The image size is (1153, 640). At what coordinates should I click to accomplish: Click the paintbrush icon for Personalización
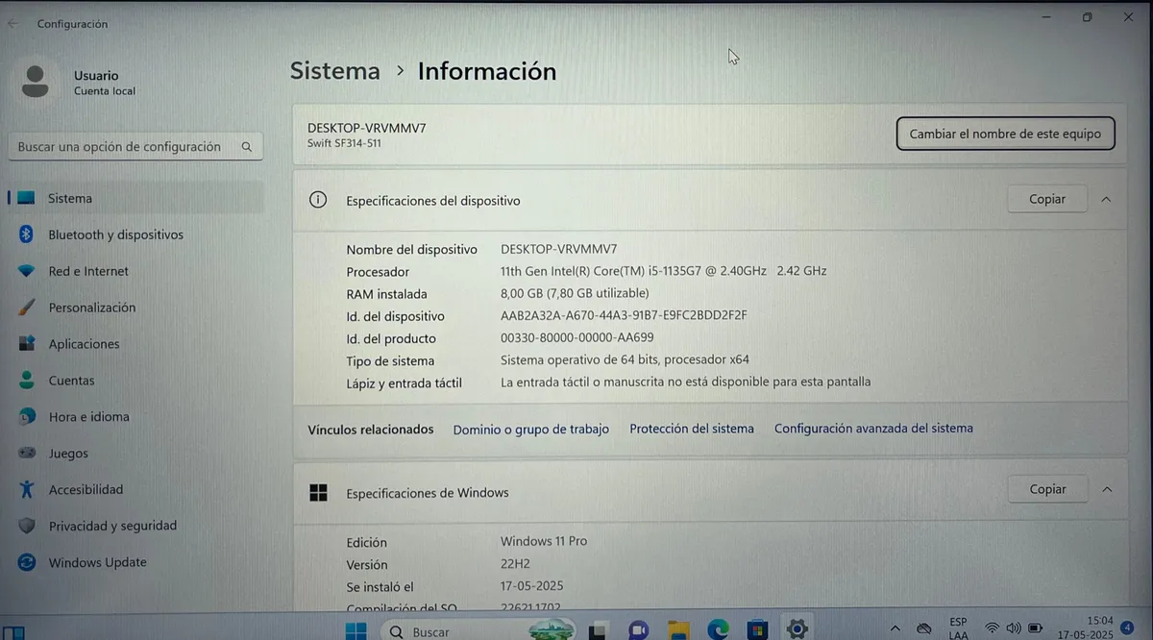[28, 308]
